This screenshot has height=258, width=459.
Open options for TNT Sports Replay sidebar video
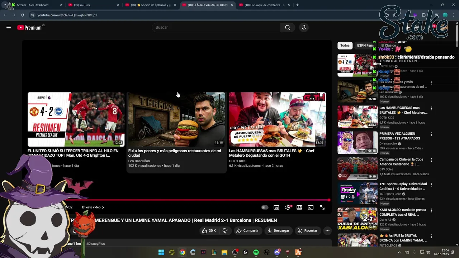pos(432,185)
